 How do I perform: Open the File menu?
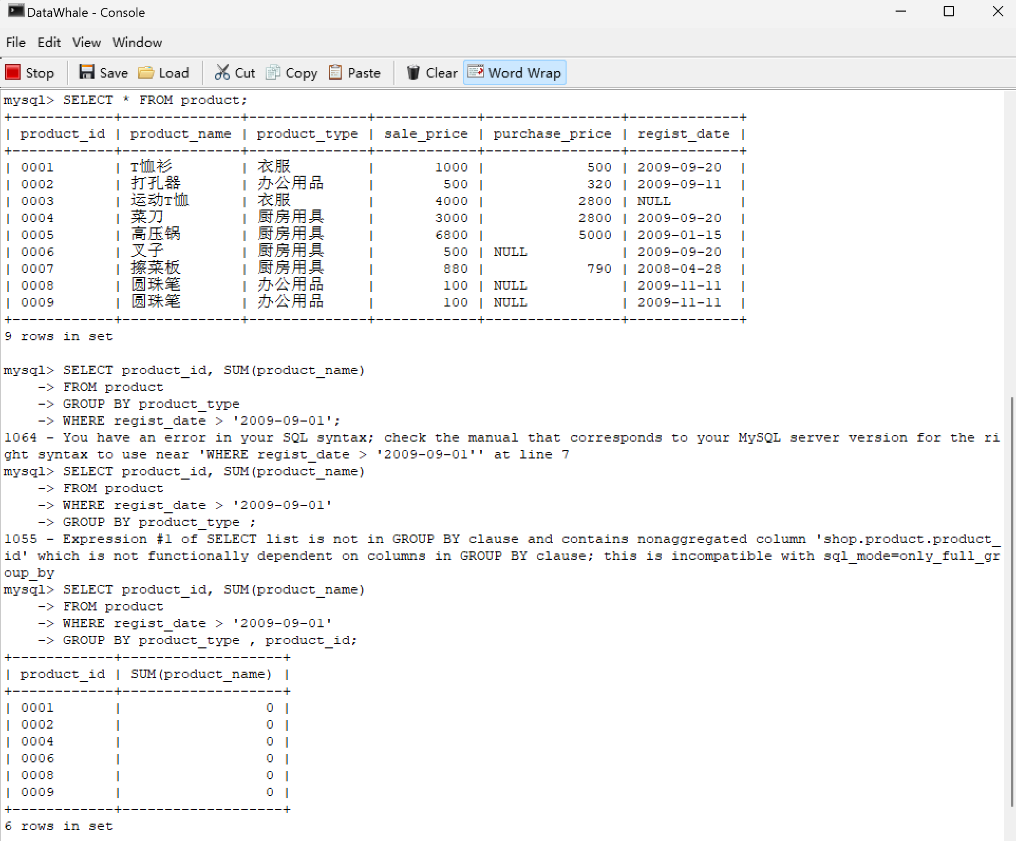[16, 42]
